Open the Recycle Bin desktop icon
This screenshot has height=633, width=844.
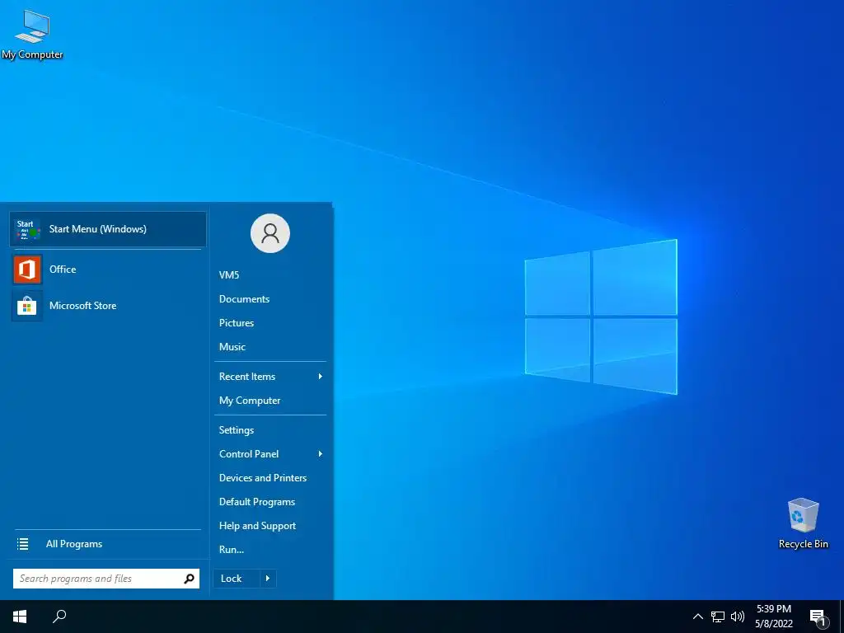[x=803, y=523]
